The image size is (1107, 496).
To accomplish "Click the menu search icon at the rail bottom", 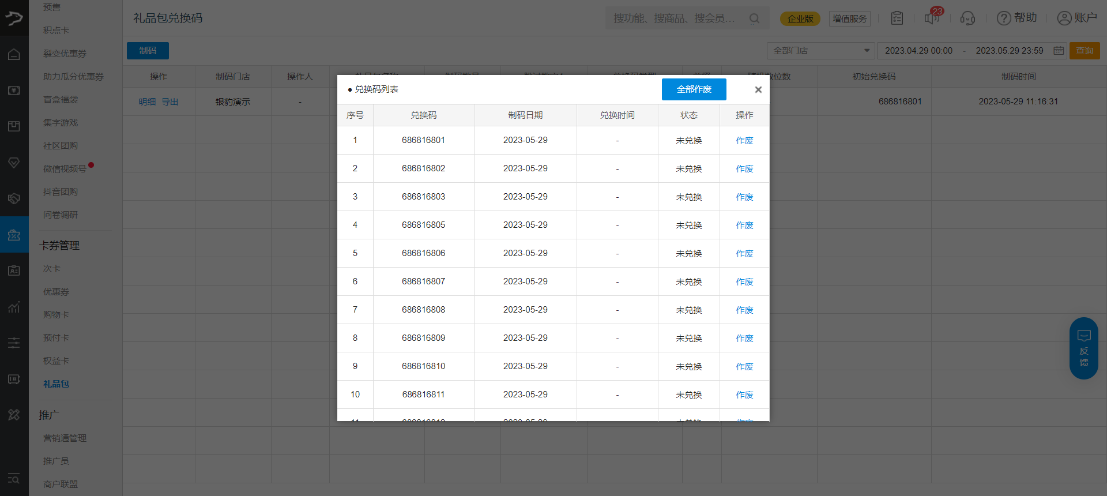I will [x=14, y=479].
